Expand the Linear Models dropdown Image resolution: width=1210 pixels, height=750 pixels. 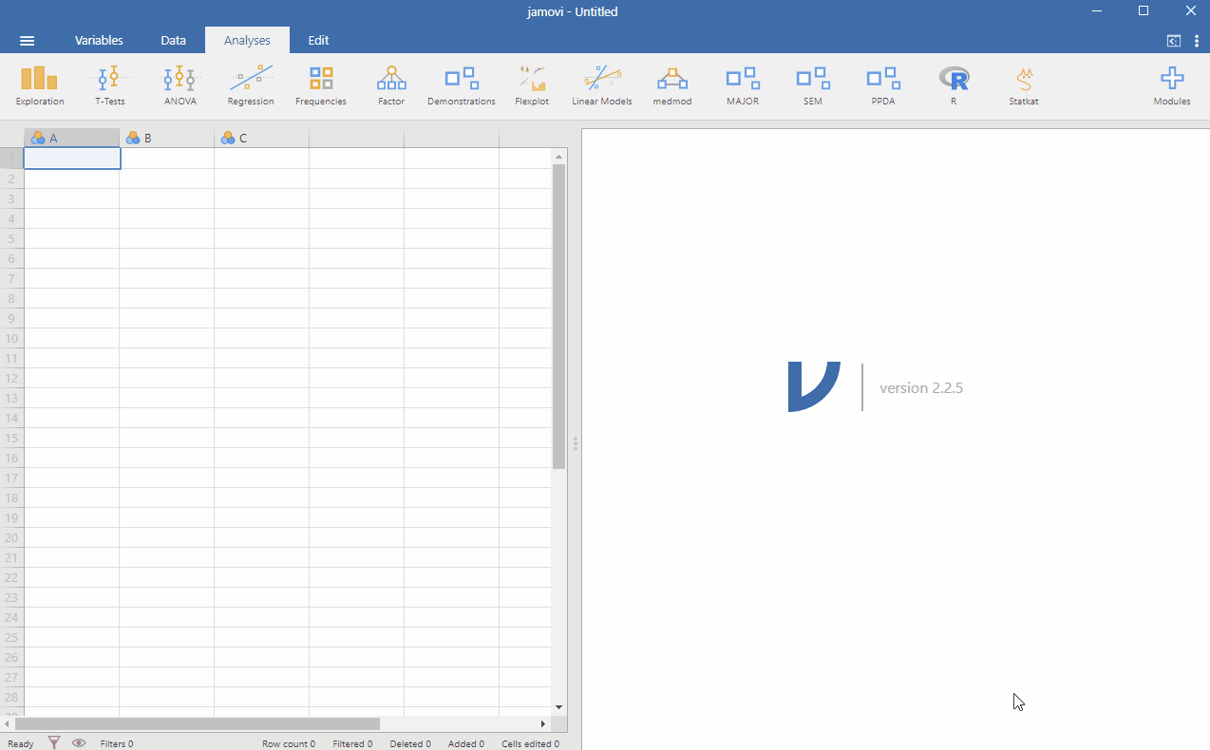coord(602,85)
